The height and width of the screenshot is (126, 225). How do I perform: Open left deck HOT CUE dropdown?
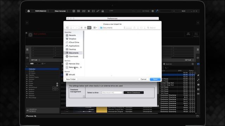click(36, 60)
